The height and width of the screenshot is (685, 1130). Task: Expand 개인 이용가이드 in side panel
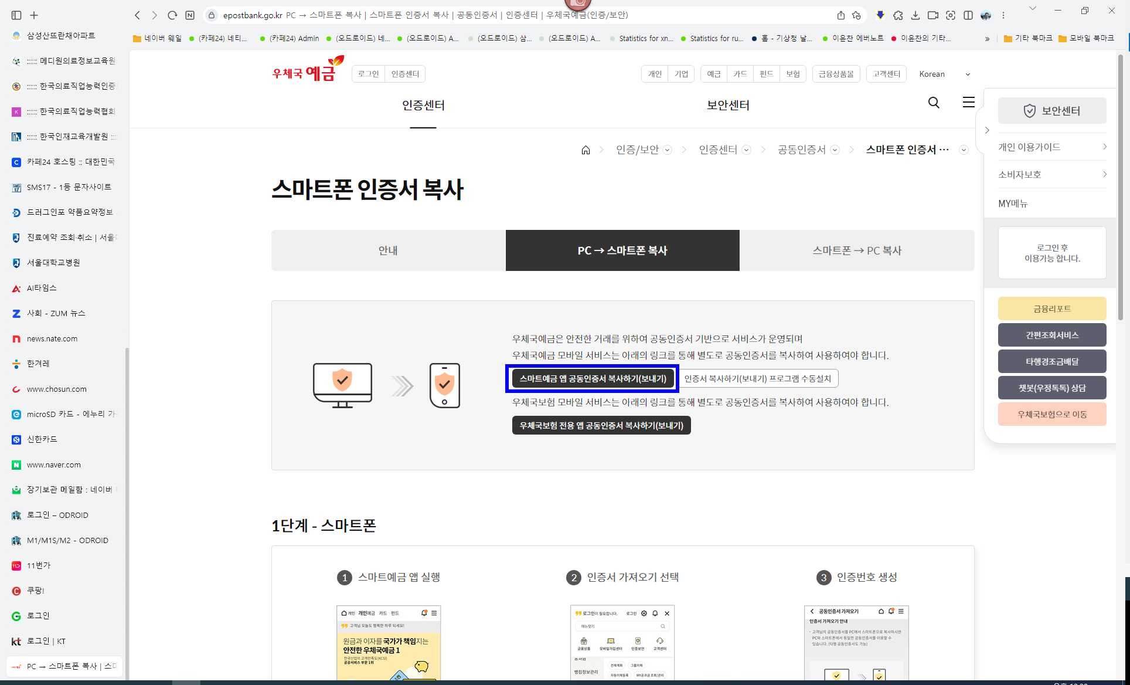[1052, 147]
